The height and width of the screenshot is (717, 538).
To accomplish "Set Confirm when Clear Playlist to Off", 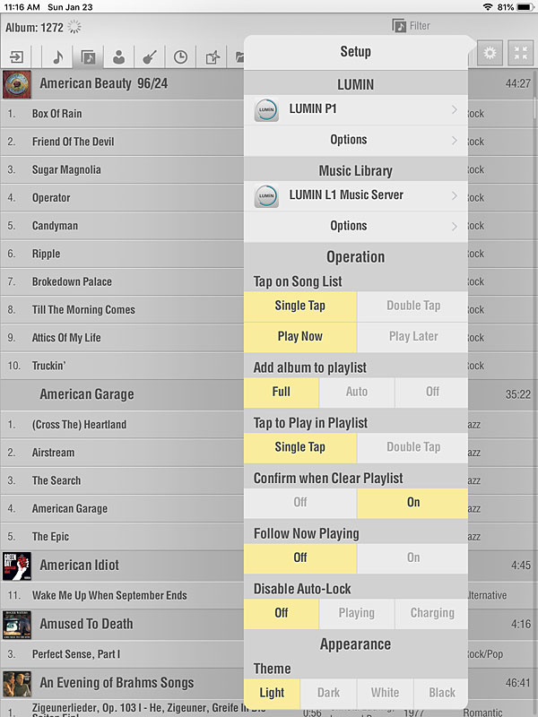I will (299, 502).
